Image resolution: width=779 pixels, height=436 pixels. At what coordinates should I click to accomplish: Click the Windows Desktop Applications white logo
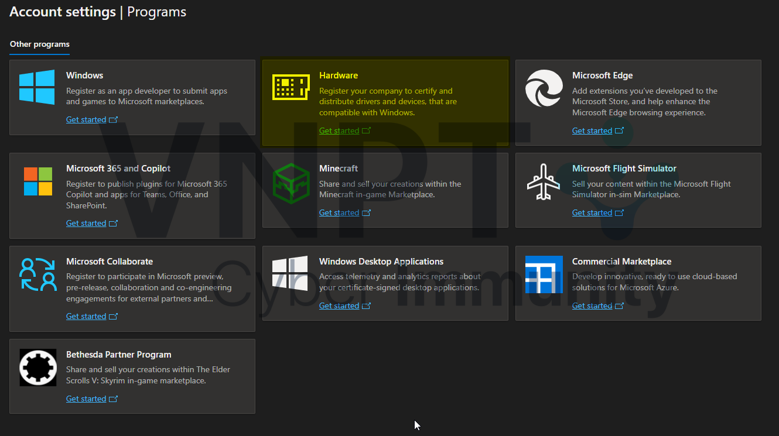(x=291, y=273)
